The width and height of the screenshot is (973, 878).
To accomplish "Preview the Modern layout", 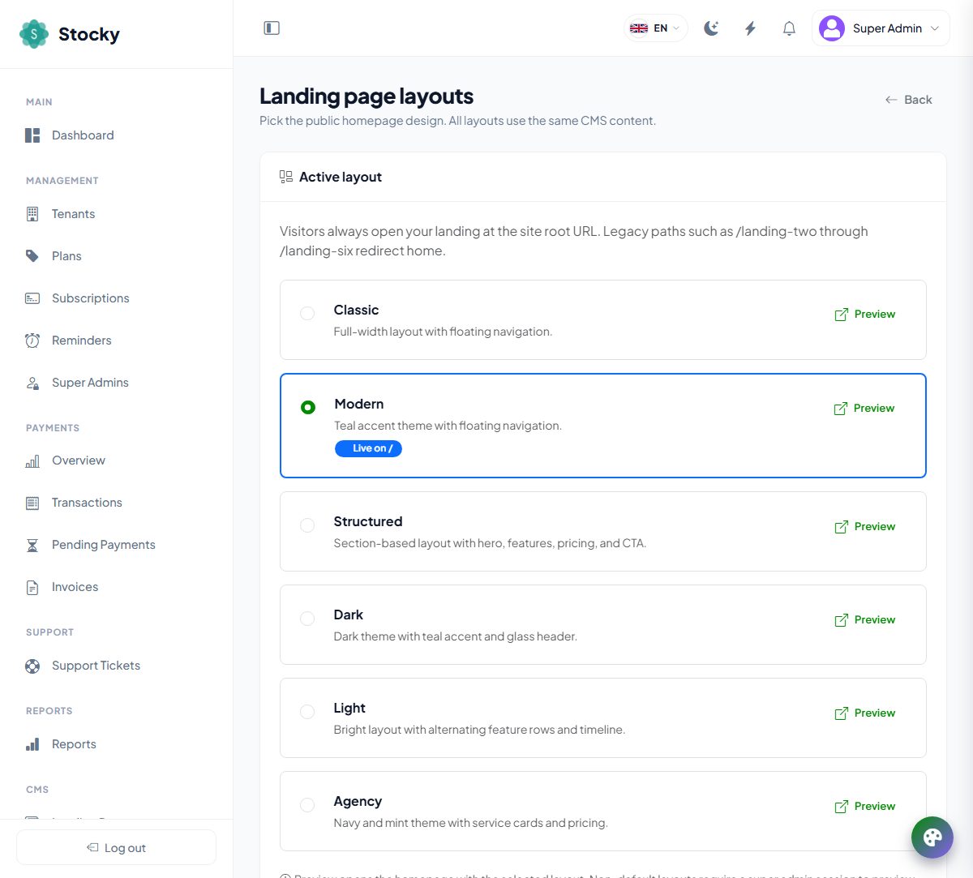I will point(864,408).
